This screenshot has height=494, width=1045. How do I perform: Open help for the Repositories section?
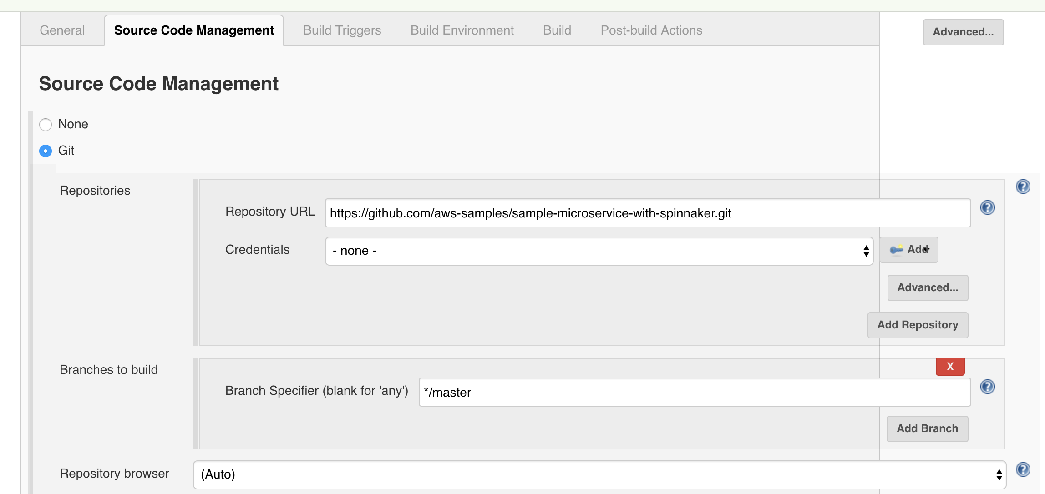(1023, 187)
